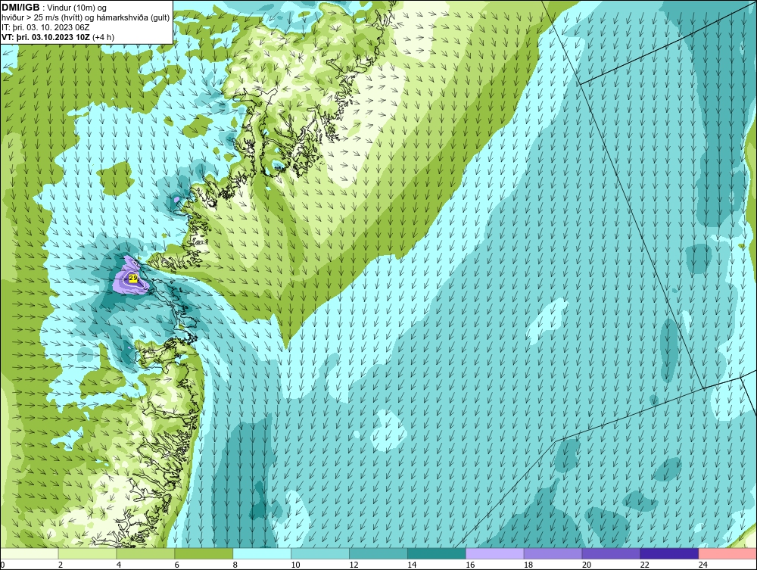Select the 4-6 m/s green legend swatch
This screenshot has width=757, height=570.
[145, 553]
